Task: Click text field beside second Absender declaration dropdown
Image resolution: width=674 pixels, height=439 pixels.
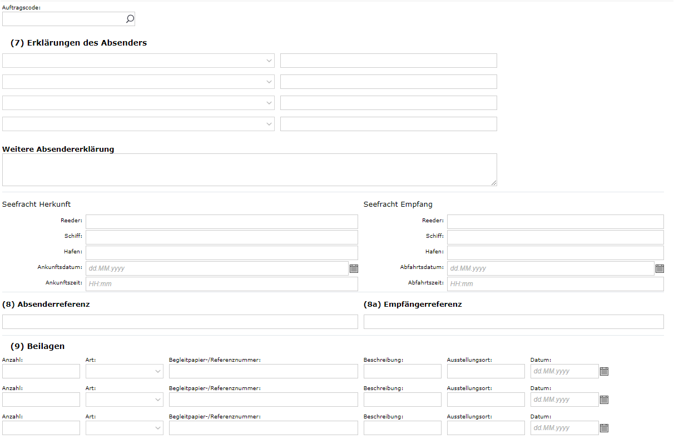Action: coord(389,82)
